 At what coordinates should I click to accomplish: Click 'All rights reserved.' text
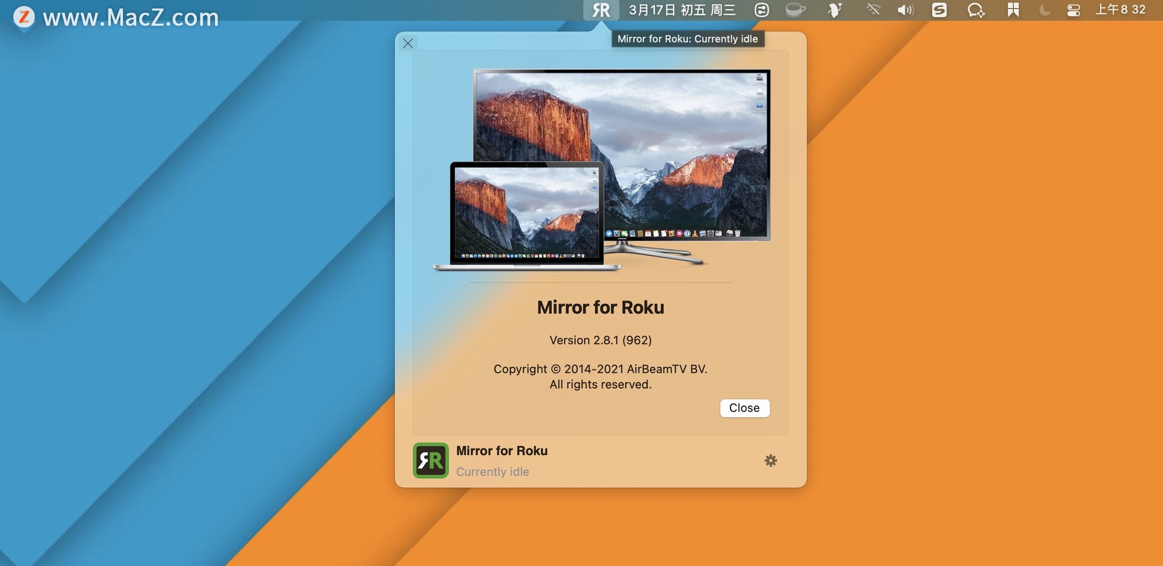[600, 384]
